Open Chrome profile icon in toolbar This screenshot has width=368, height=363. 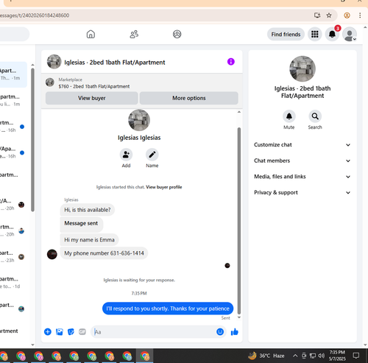coord(347,15)
